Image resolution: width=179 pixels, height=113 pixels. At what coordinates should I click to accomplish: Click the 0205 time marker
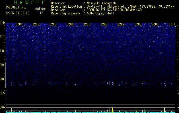[x=87, y=24]
